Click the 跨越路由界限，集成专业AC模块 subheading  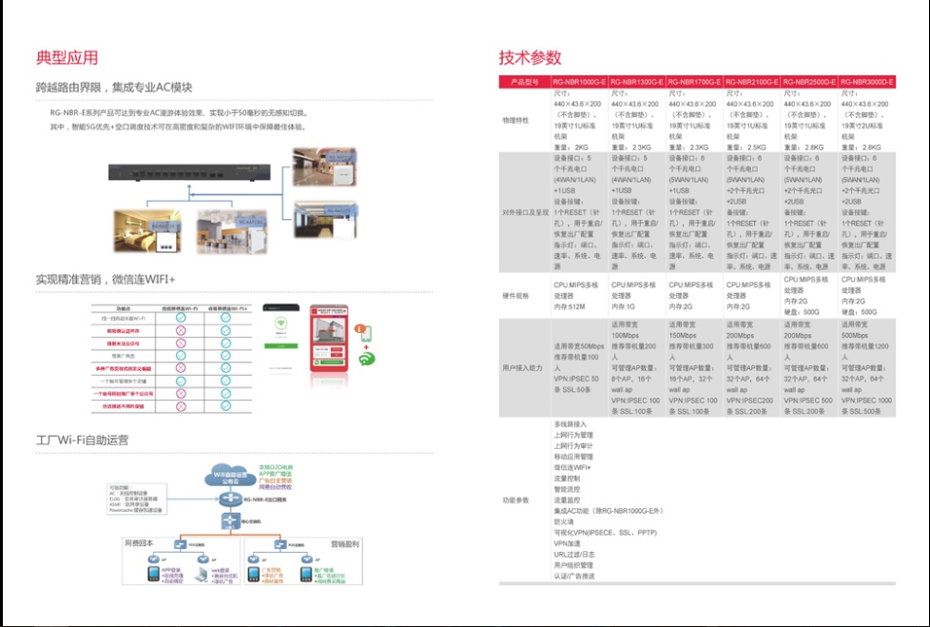114,88
